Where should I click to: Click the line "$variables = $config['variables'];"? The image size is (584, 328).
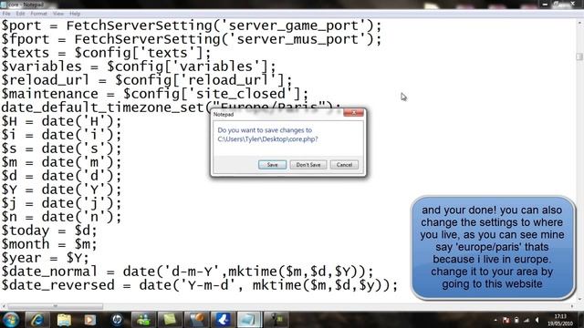tap(139, 67)
